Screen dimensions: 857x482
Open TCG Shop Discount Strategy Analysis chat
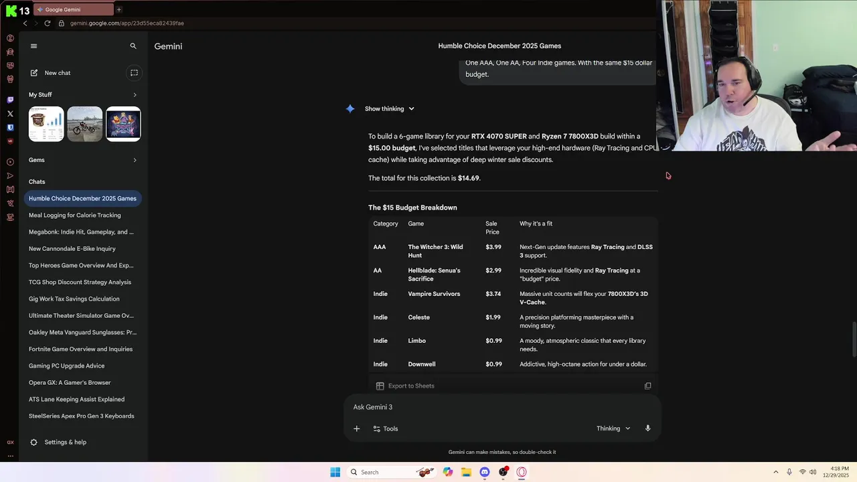pos(82,282)
